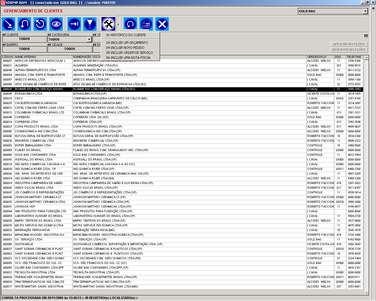Select row TECNOLITA INDUSTRIAL LTDA

[x=43, y=272]
